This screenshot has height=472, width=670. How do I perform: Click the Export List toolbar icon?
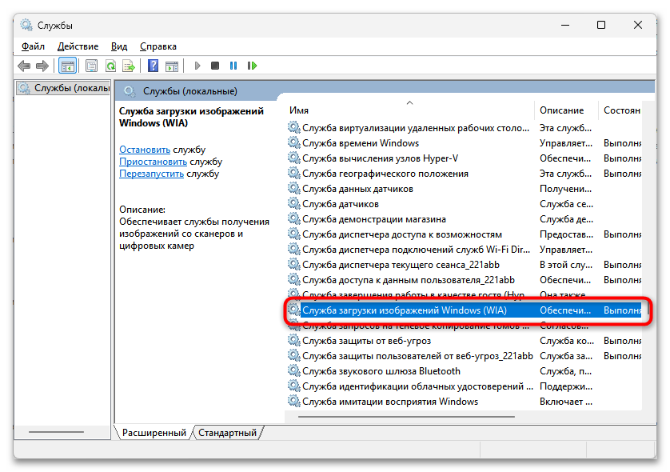coord(129,66)
